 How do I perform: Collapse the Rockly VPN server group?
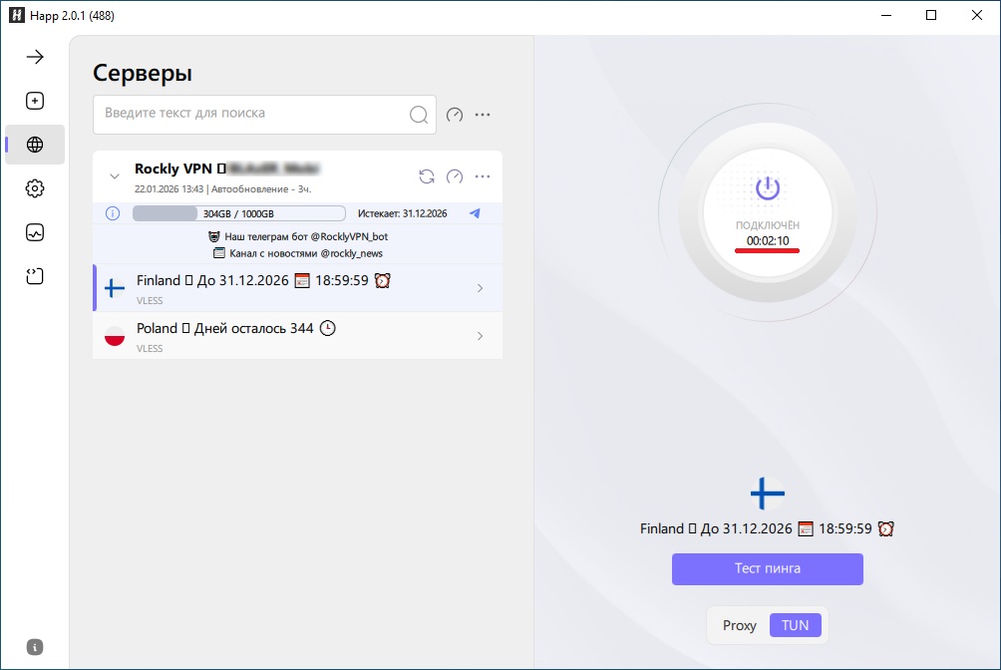point(114,176)
